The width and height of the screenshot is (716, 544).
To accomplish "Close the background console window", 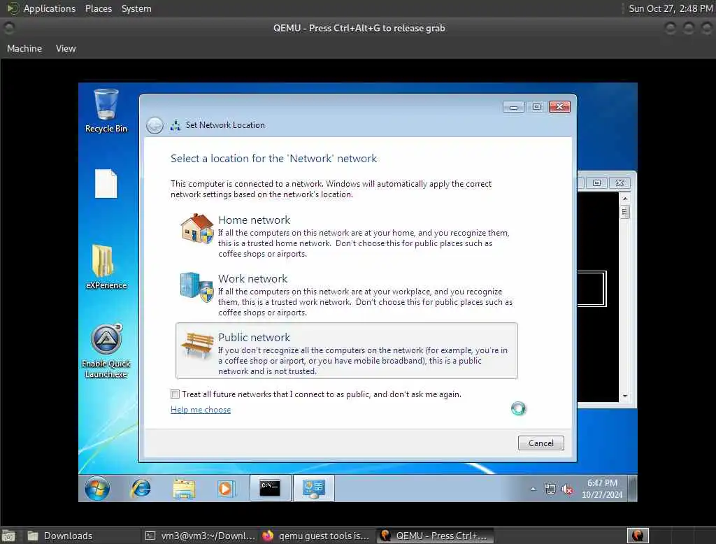I will click(x=620, y=182).
